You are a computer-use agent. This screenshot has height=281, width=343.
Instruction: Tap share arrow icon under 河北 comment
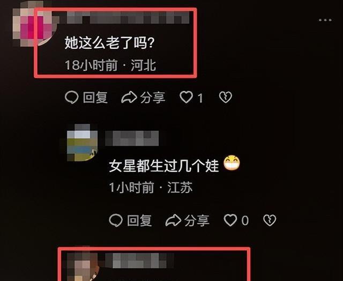coord(129,97)
